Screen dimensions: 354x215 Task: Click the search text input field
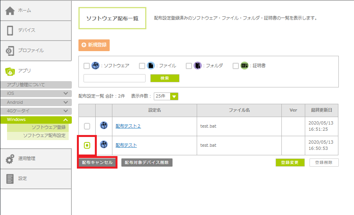pos(114,78)
